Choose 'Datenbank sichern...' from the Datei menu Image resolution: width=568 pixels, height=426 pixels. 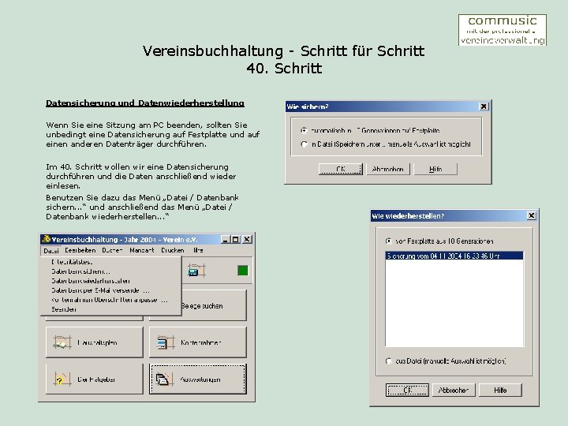tap(80, 271)
